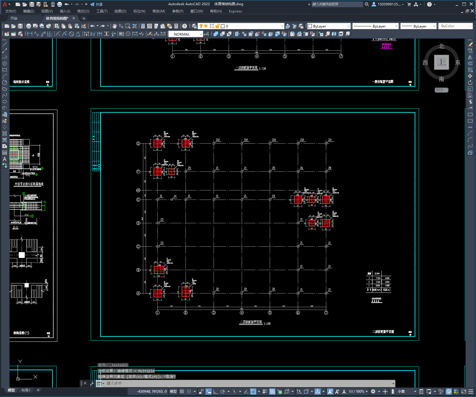Viewport: 476px width, 397px height.
Task: Select the Line tool in the Draw toolbar
Action: pyautogui.click(x=5, y=45)
